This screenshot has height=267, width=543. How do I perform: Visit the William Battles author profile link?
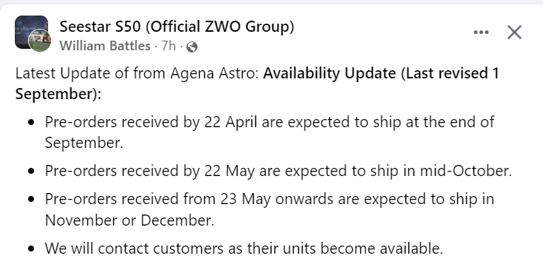point(105,46)
